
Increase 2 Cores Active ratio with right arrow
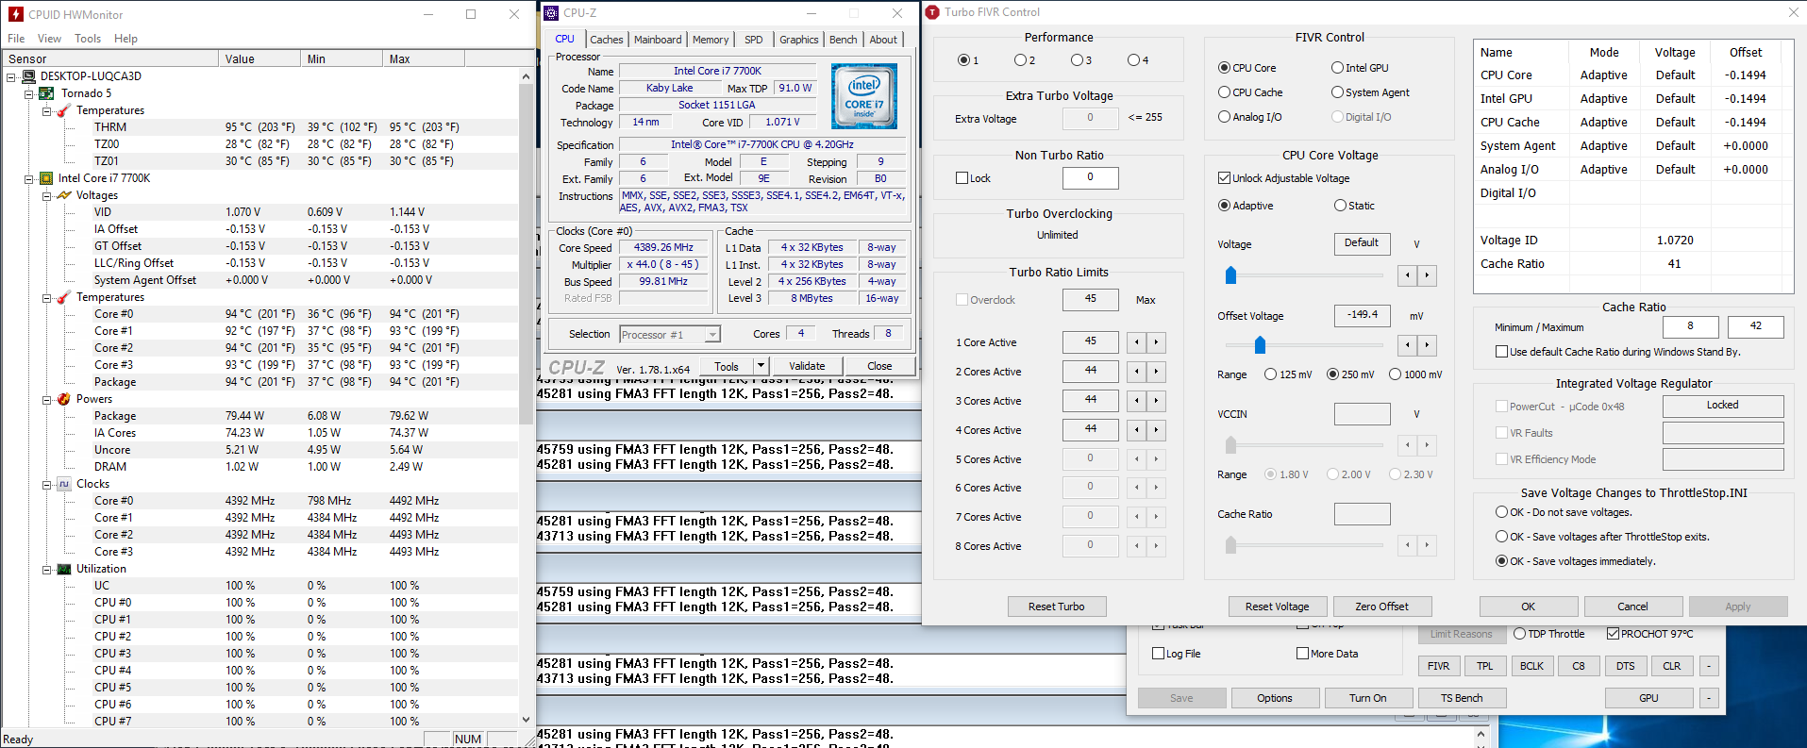[x=1156, y=372]
